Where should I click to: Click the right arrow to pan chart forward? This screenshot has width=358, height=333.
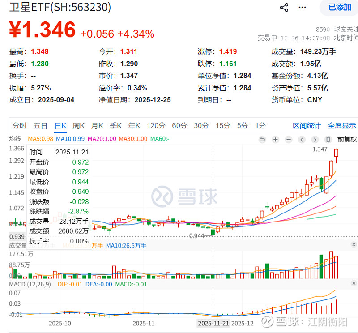(315, 140)
